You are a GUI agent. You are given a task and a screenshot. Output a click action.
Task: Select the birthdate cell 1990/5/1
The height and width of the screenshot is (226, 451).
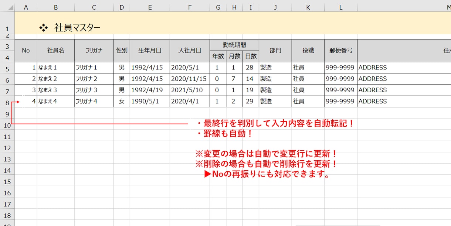[150, 102]
